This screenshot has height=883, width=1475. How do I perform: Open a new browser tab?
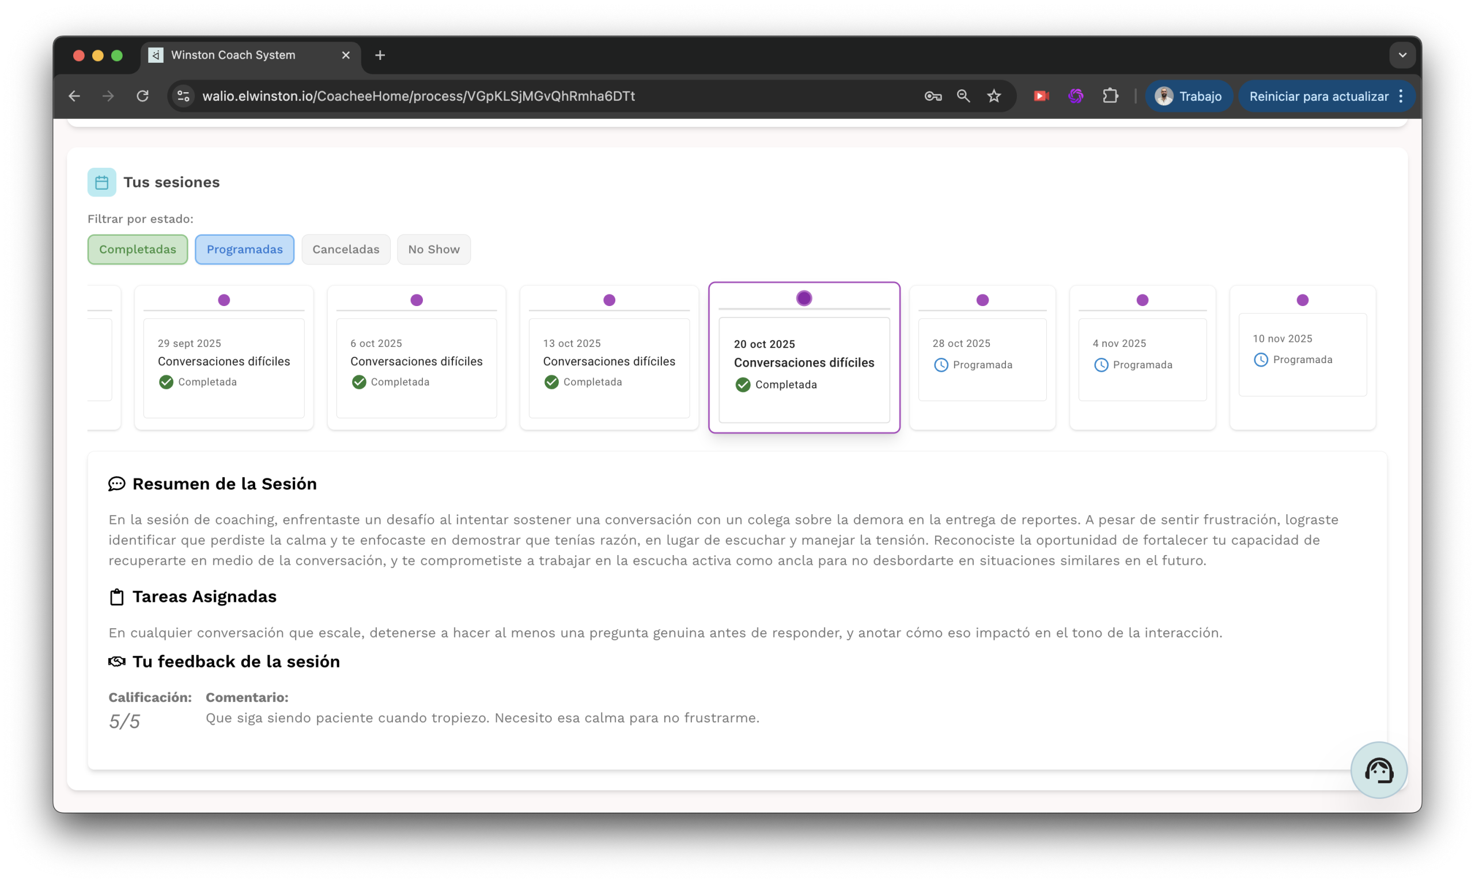tap(380, 55)
